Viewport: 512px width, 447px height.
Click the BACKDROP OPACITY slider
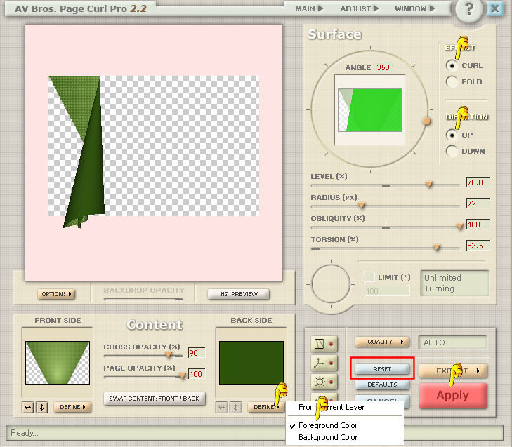point(143,299)
